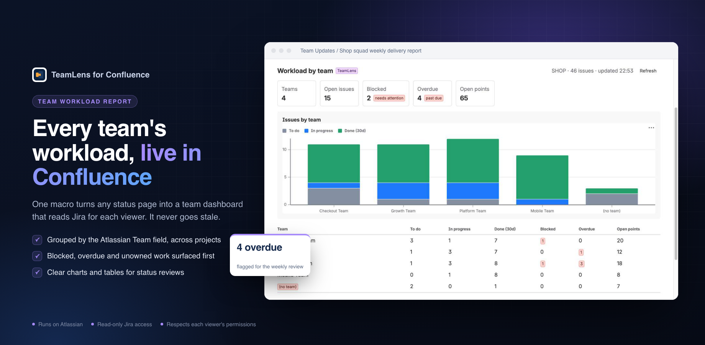The width and height of the screenshot is (705, 345).
Task: Click the Issues by team chart title
Action: point(302,120)
